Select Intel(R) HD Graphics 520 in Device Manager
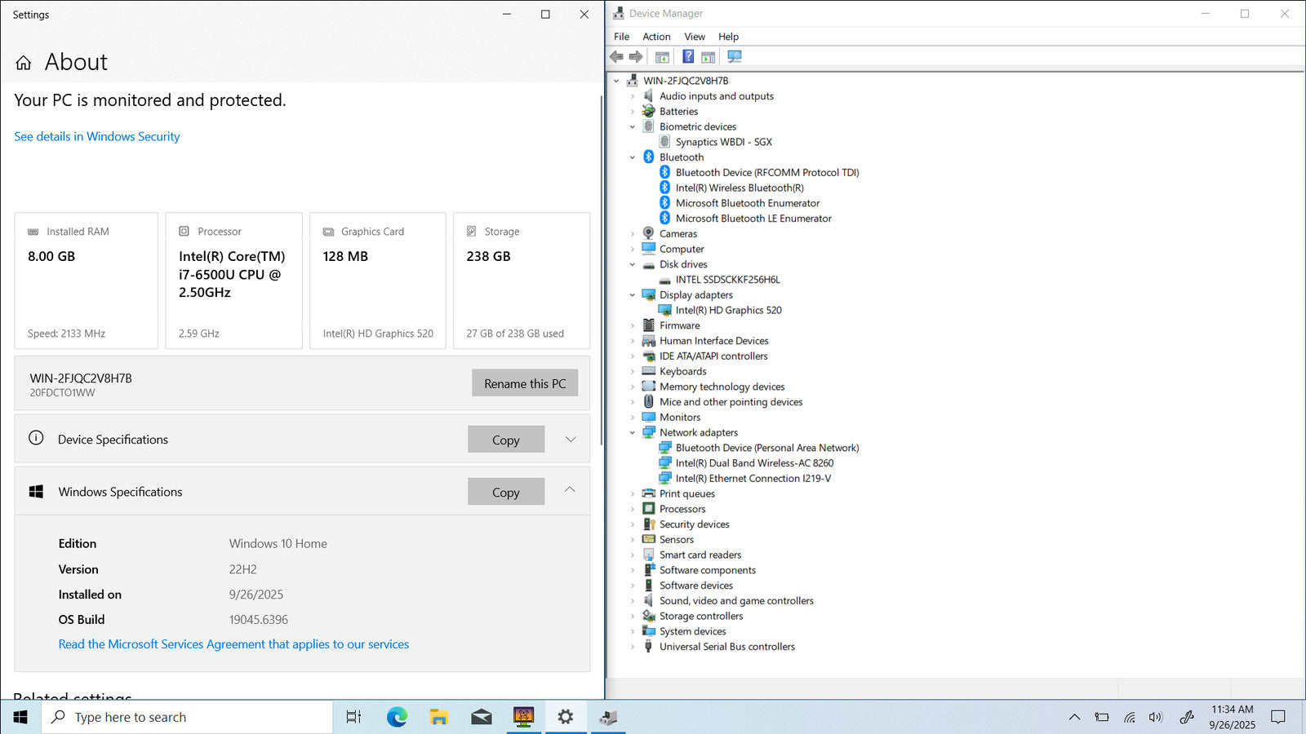This screenshot has height=734, width=1306. pyautogui.click(x=728, y=311)
